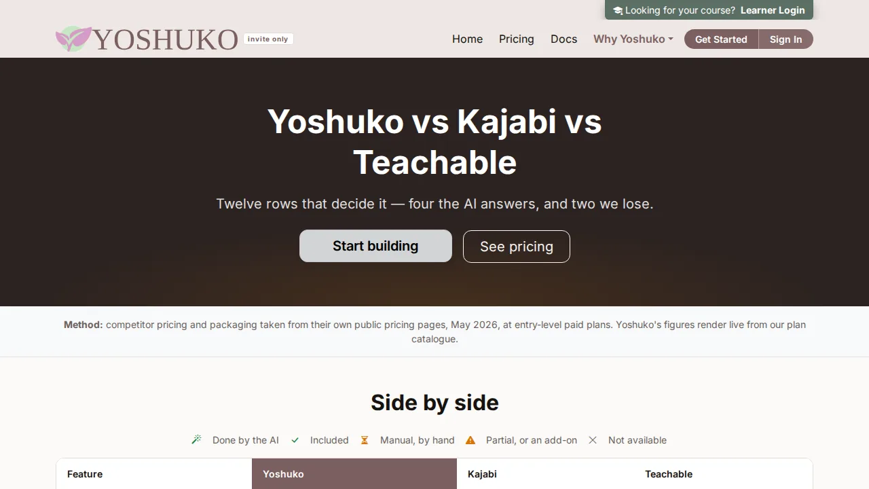Screen dimensions: 869x489
Task: Click the green checkmark Included legend icon
Action: coord(295,440)
